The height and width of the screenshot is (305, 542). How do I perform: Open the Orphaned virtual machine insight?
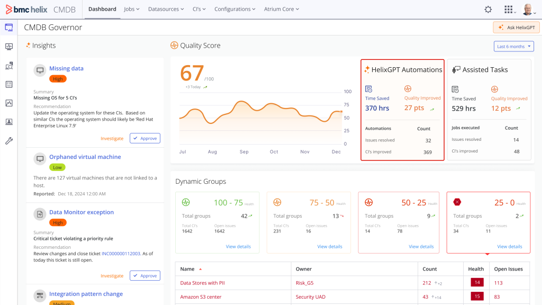point(85,157)
